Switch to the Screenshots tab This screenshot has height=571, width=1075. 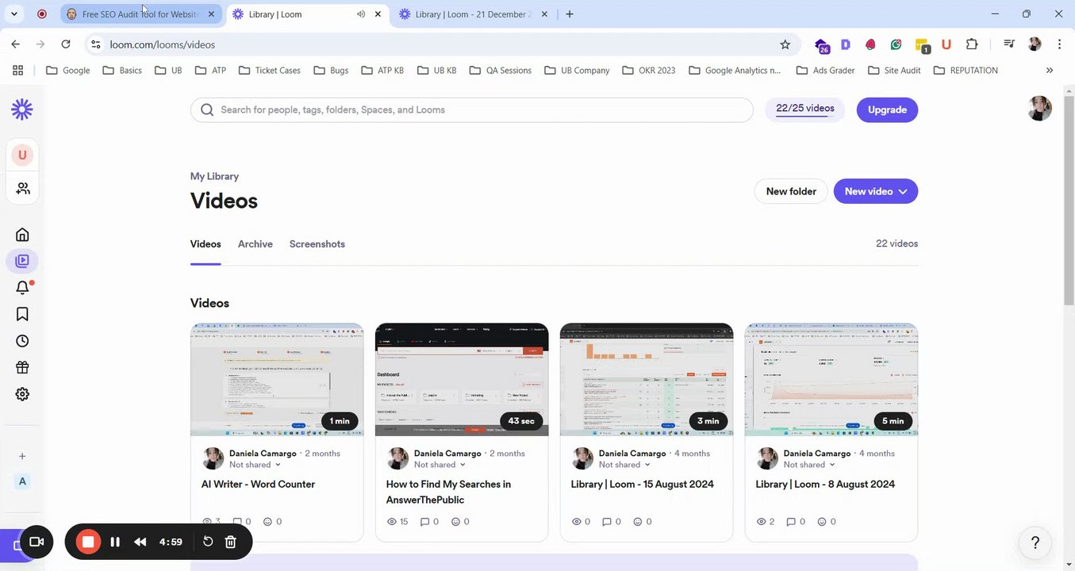coord(317,243)
